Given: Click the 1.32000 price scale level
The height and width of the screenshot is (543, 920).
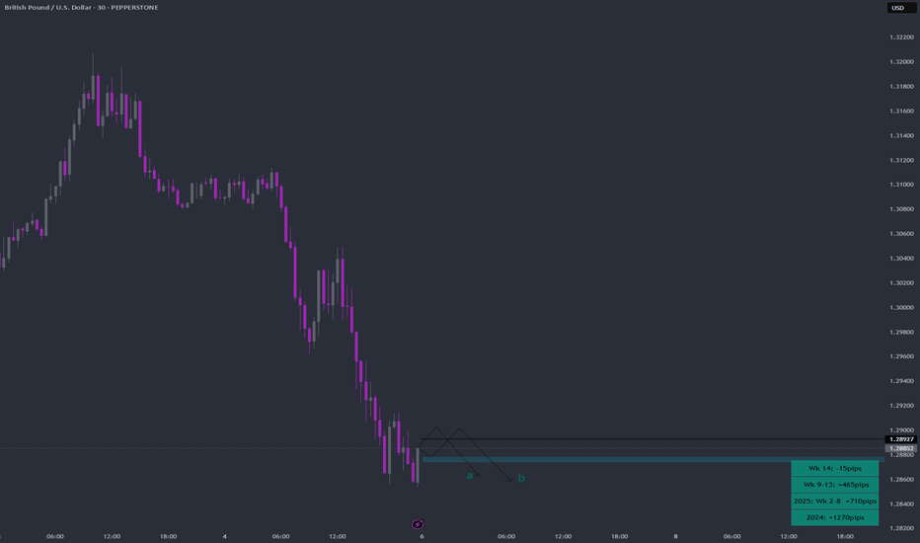Looking at the screenshot, I should pyautogui.click(x=902, y=61).
